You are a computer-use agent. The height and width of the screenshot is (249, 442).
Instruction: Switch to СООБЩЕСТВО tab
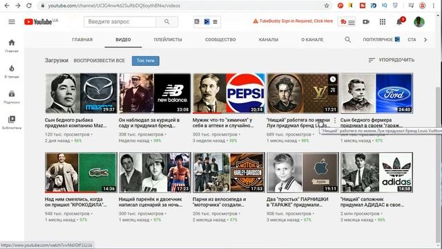(x=220, y=39)
